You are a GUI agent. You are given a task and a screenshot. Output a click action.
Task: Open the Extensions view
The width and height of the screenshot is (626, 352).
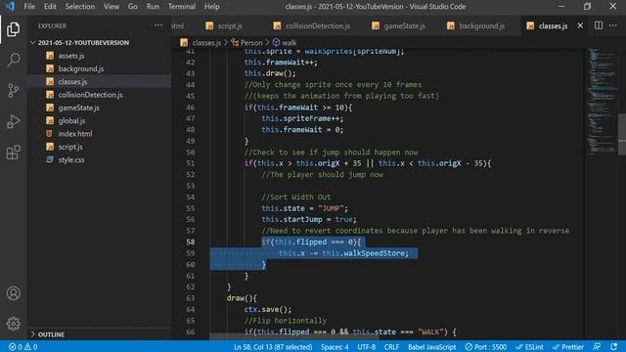(13, 153)
